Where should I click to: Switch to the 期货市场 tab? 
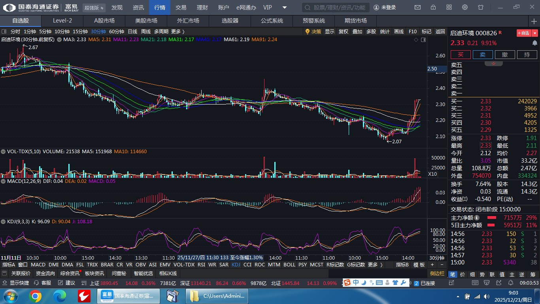[x=355, y=21]
